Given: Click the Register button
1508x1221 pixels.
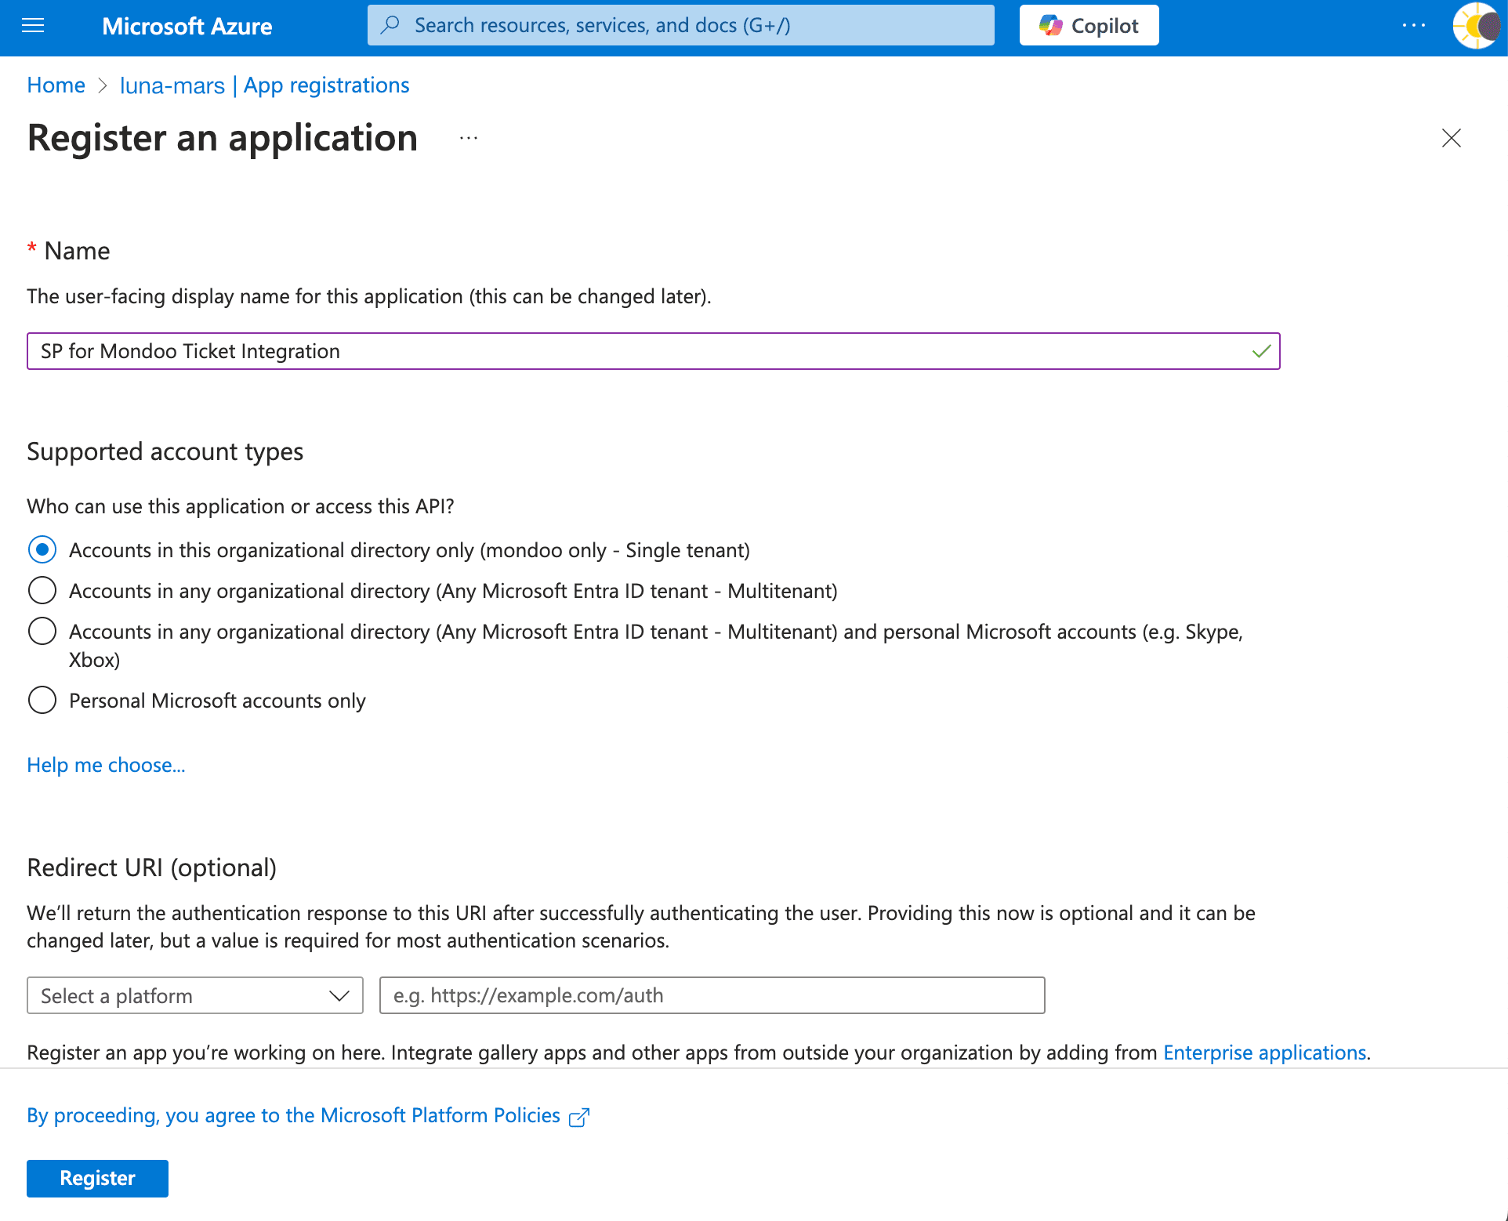Looking at the screenshot, I should point(97,1178).
